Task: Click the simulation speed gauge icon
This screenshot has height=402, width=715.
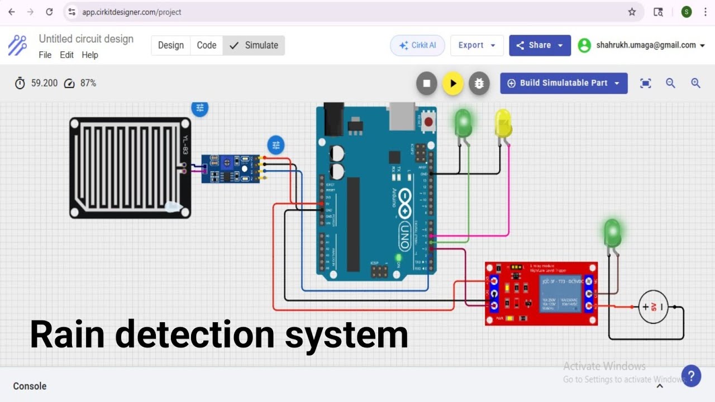Action: pos(69,83)
